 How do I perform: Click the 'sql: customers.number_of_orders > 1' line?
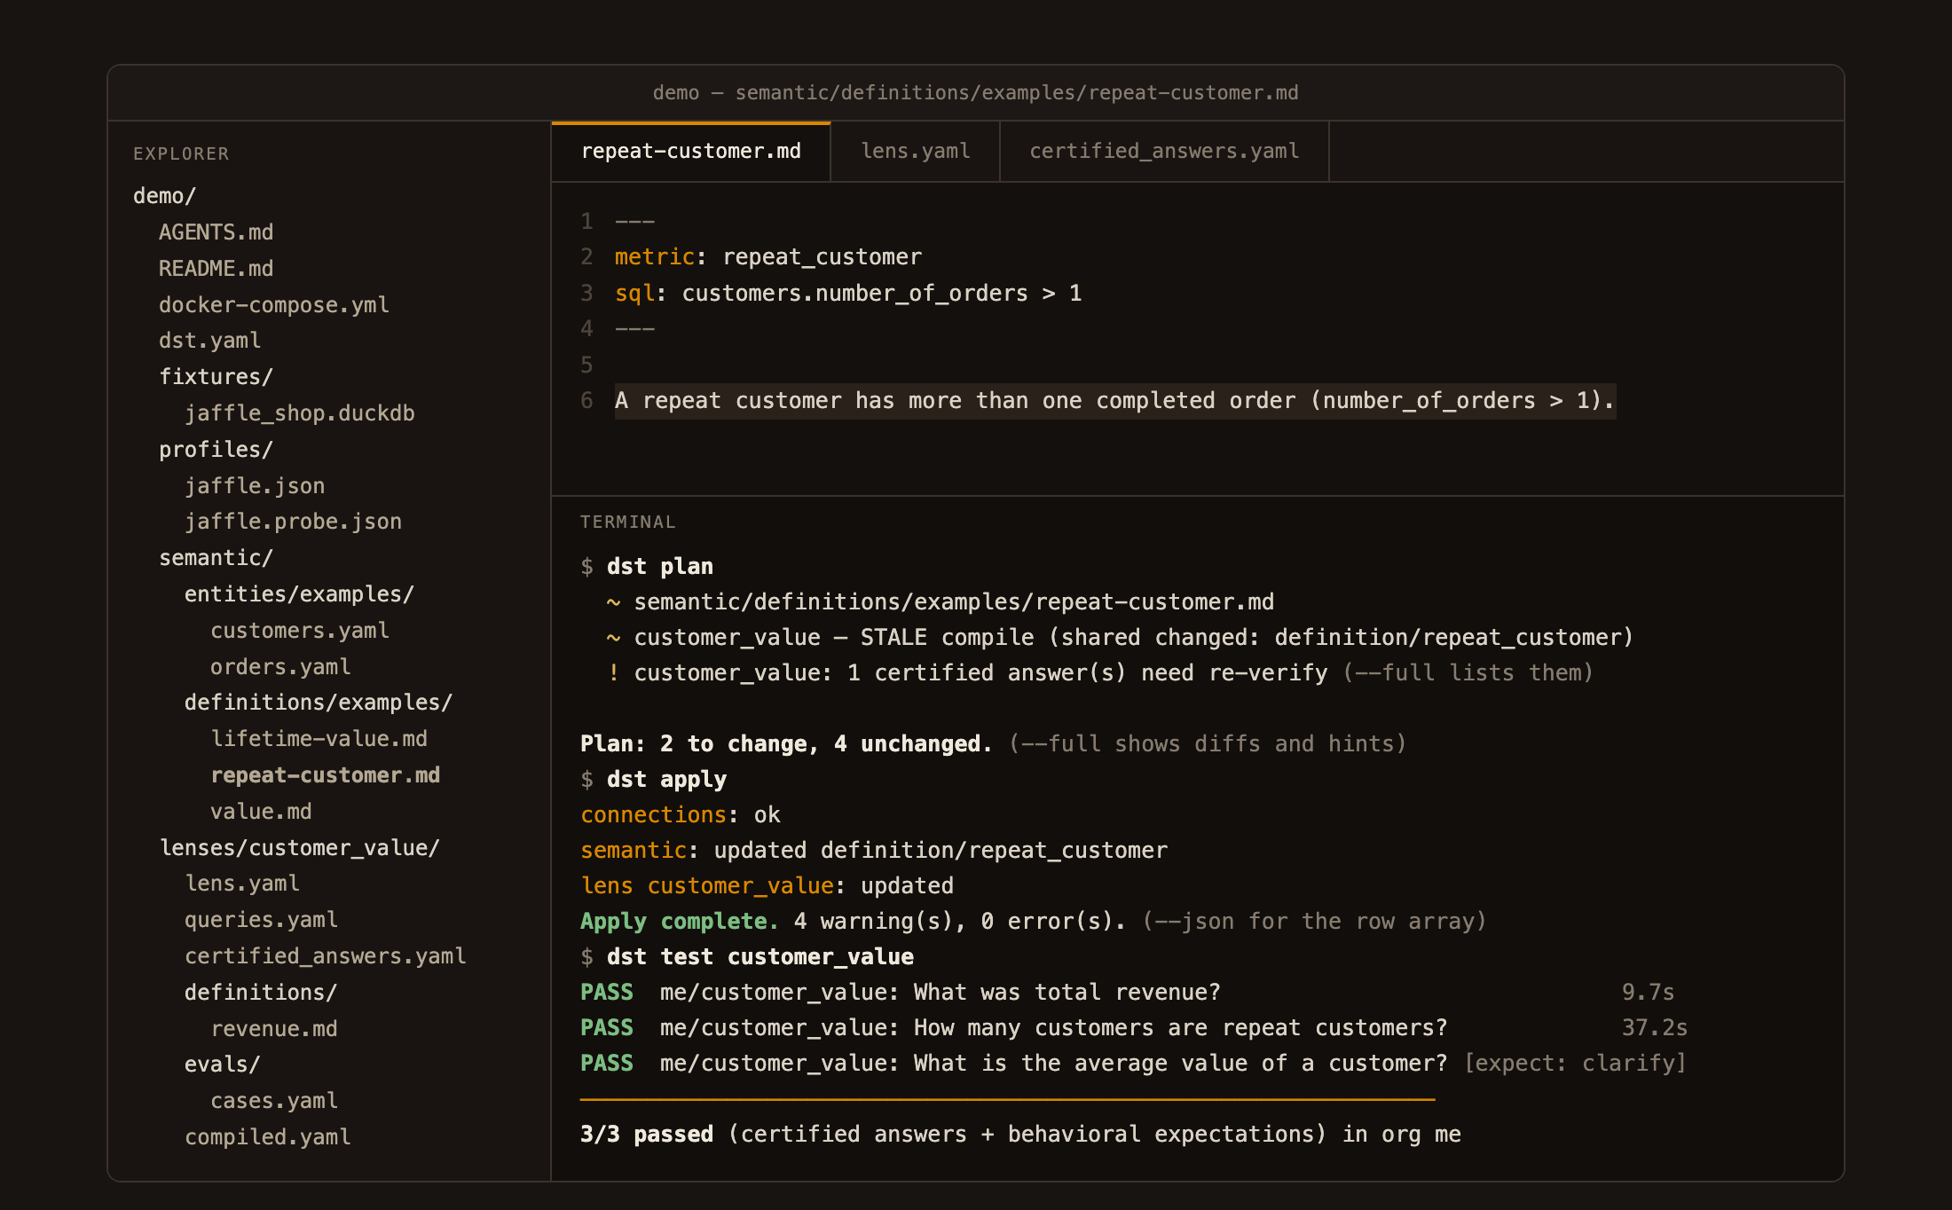(848, 294)
